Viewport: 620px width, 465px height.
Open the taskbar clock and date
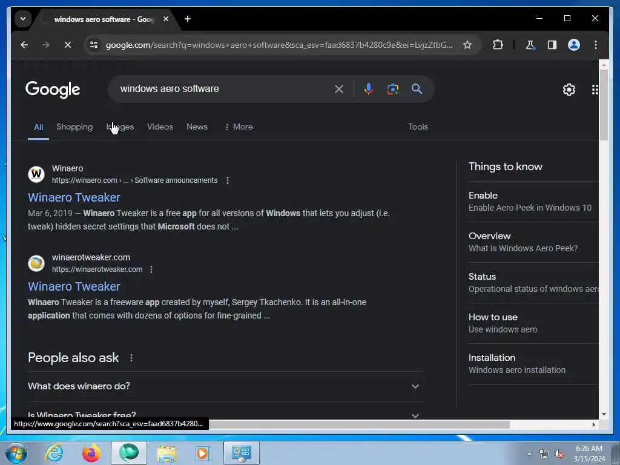(x=589, y=453)
